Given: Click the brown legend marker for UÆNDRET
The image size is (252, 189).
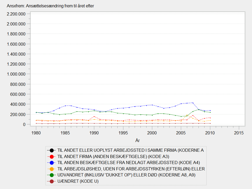Looking at the screenshot, I should [x=52, y=181].
